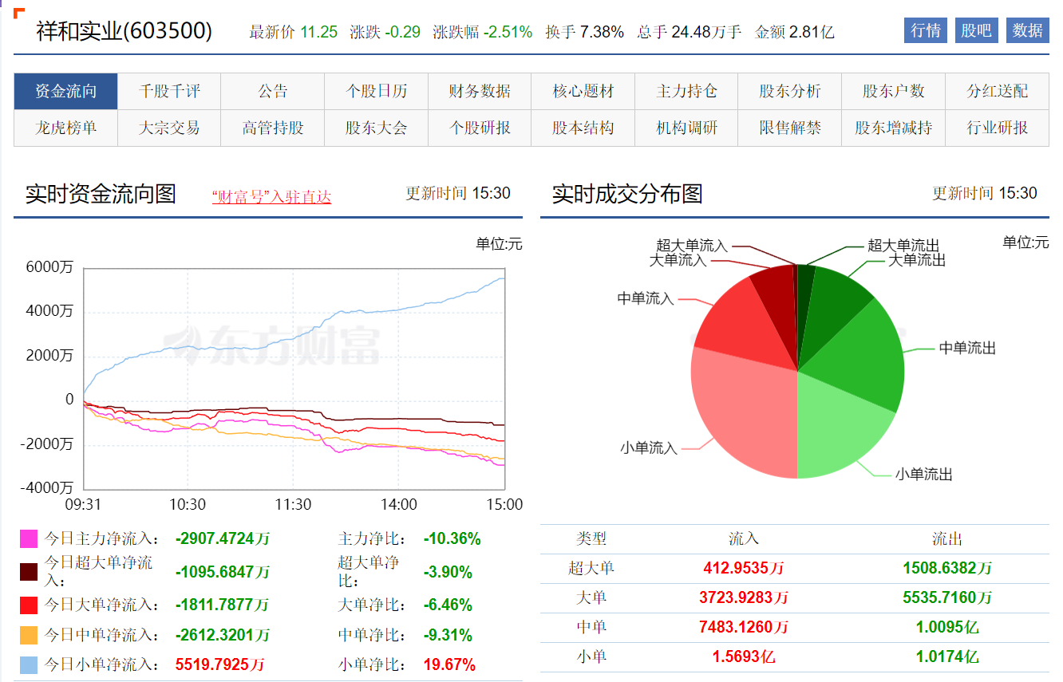This screenshot has height=682, width=1063.
Task: Open 财务数据 tab
Action: (x=480, y=91)
